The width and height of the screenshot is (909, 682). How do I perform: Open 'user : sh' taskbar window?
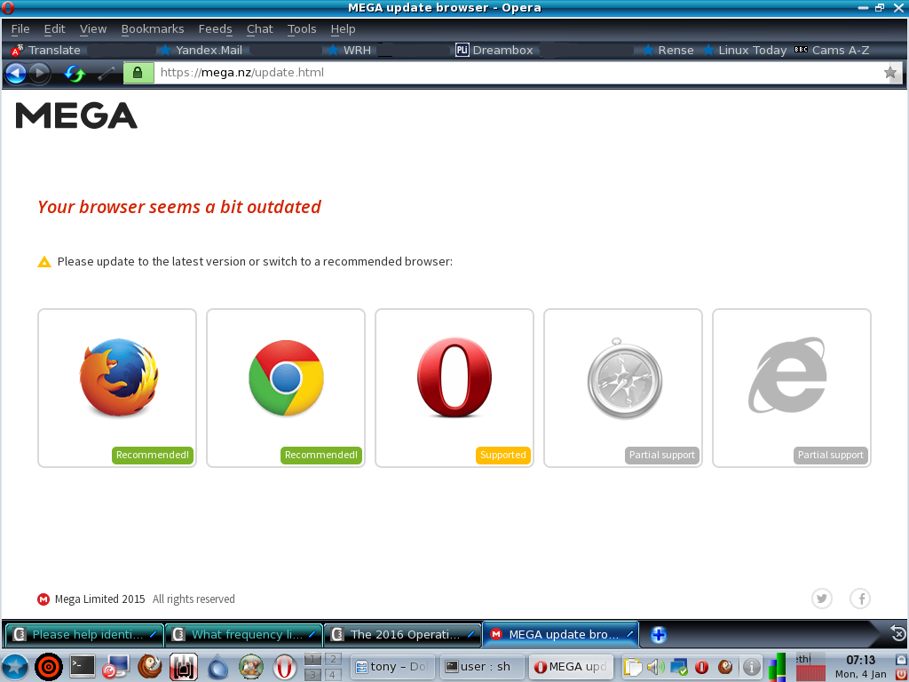coord(482,667)
